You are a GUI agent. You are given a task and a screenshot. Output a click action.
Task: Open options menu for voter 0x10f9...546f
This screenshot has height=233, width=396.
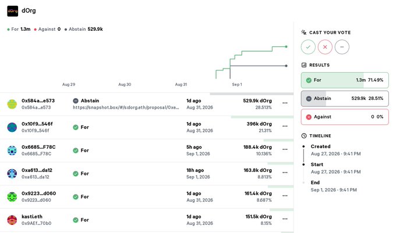(x=285, y=126)
